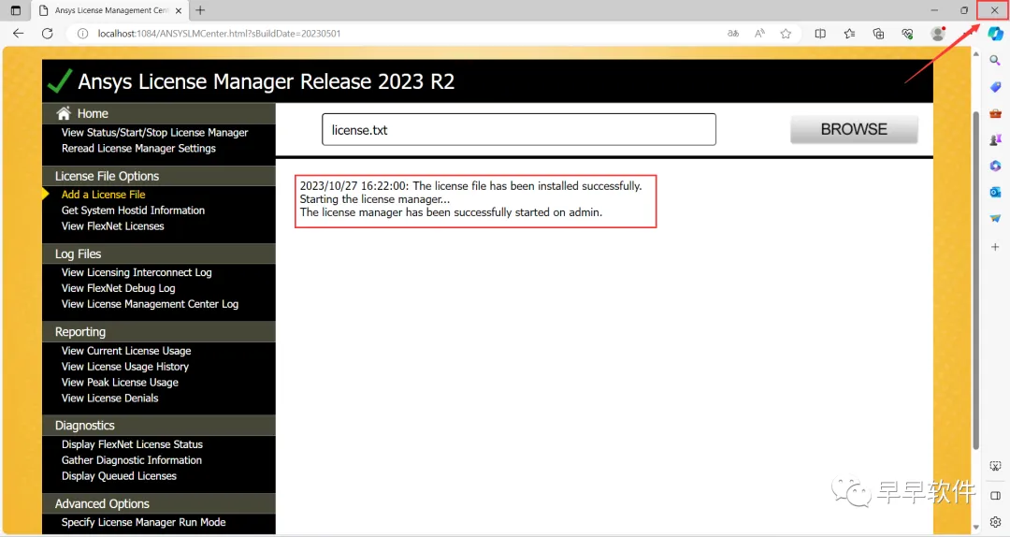Viewport: 1010px width, 537px height.
Task: Open sidebar Search tool
Action: tap(995, 60)
